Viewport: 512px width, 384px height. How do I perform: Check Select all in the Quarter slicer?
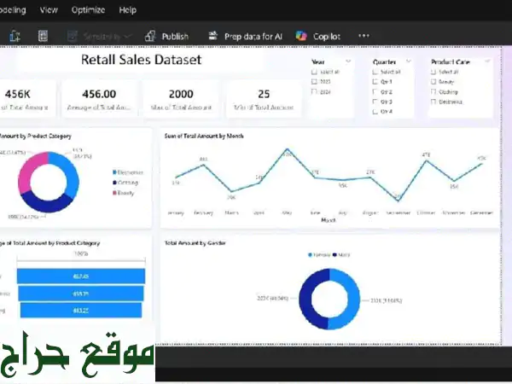tap(375, 72)
